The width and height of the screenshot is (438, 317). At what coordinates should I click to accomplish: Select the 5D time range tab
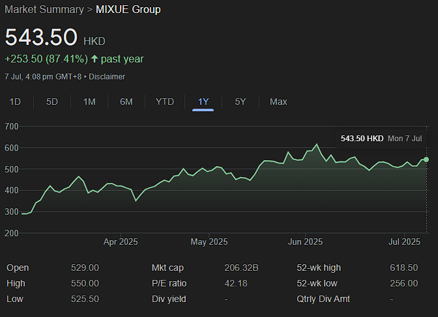coord(52,102)
